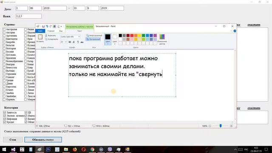Toggle underline (Ч) text formatting

click(78, 42)
